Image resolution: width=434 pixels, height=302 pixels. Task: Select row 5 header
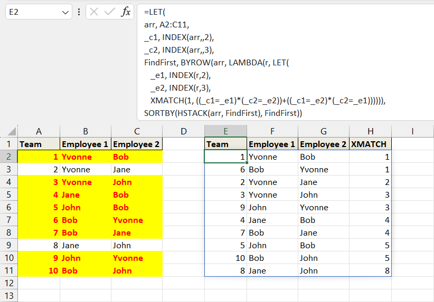(9, 194)
